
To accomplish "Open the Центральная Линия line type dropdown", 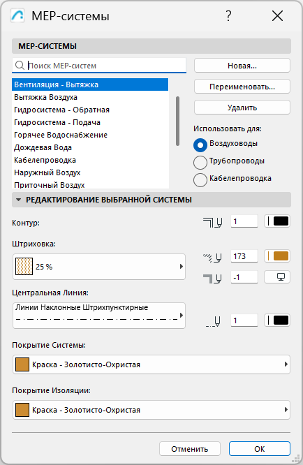I will click(x=98, y=316).
